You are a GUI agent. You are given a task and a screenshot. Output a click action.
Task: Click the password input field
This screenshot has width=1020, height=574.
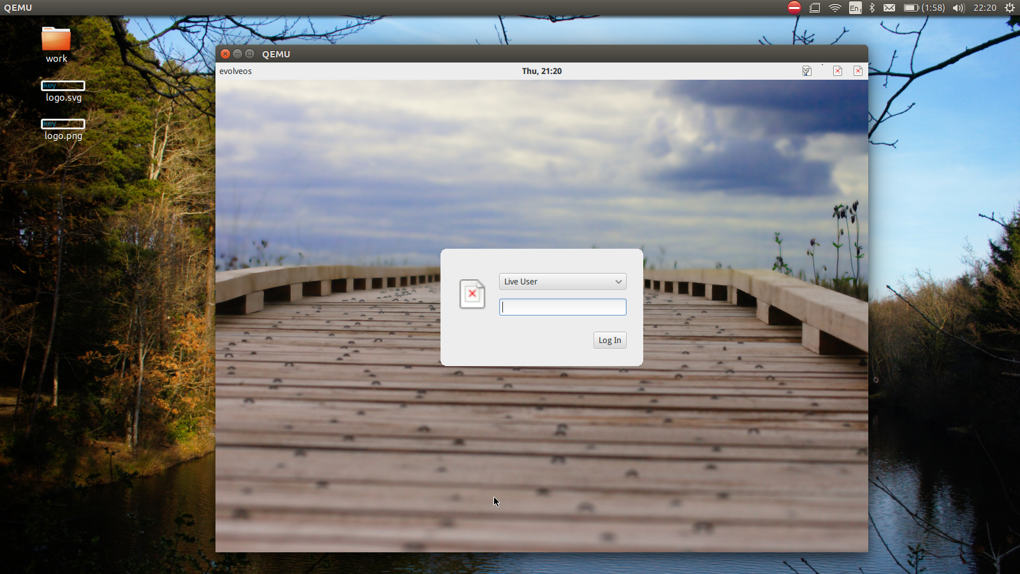562,307
